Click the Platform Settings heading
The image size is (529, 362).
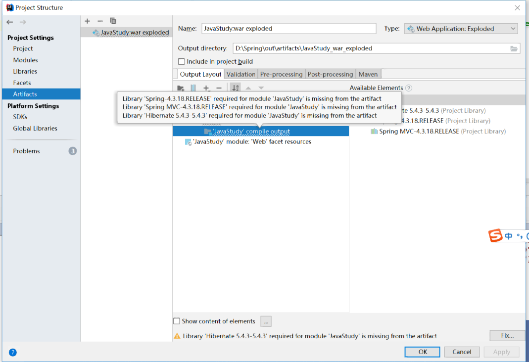pyautogui.click(x=33, y=106)
